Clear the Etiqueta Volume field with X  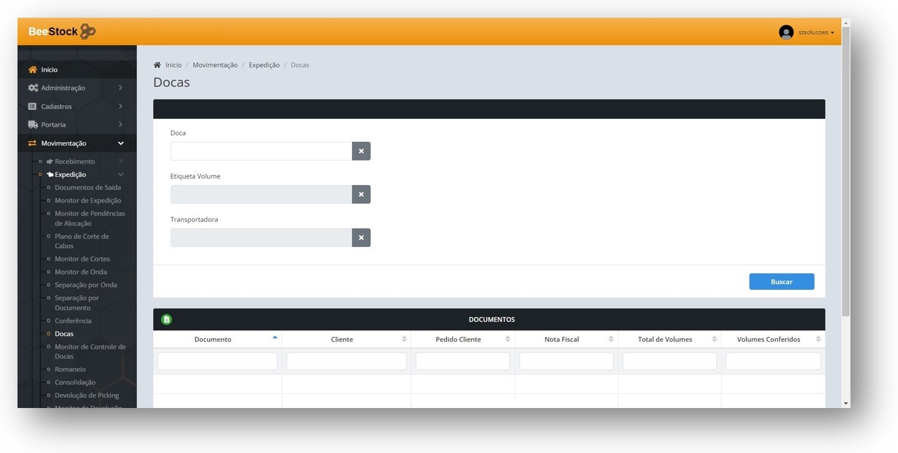pyautogui.click(x=361, y=194)
